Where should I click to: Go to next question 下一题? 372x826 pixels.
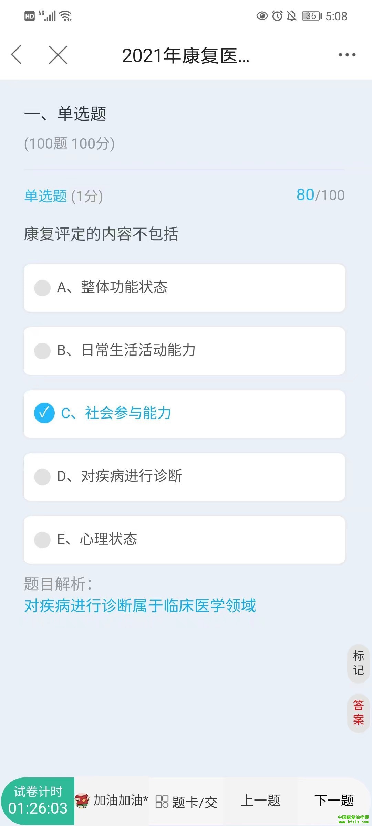[334, 801]
